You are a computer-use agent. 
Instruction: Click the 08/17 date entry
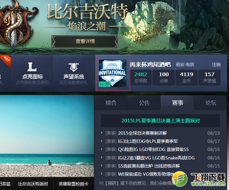(x=214, y=141)
